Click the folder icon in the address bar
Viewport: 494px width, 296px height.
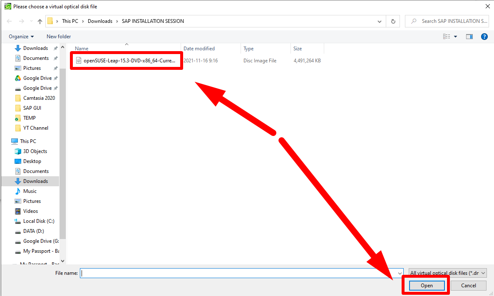(x=50, y=21)
